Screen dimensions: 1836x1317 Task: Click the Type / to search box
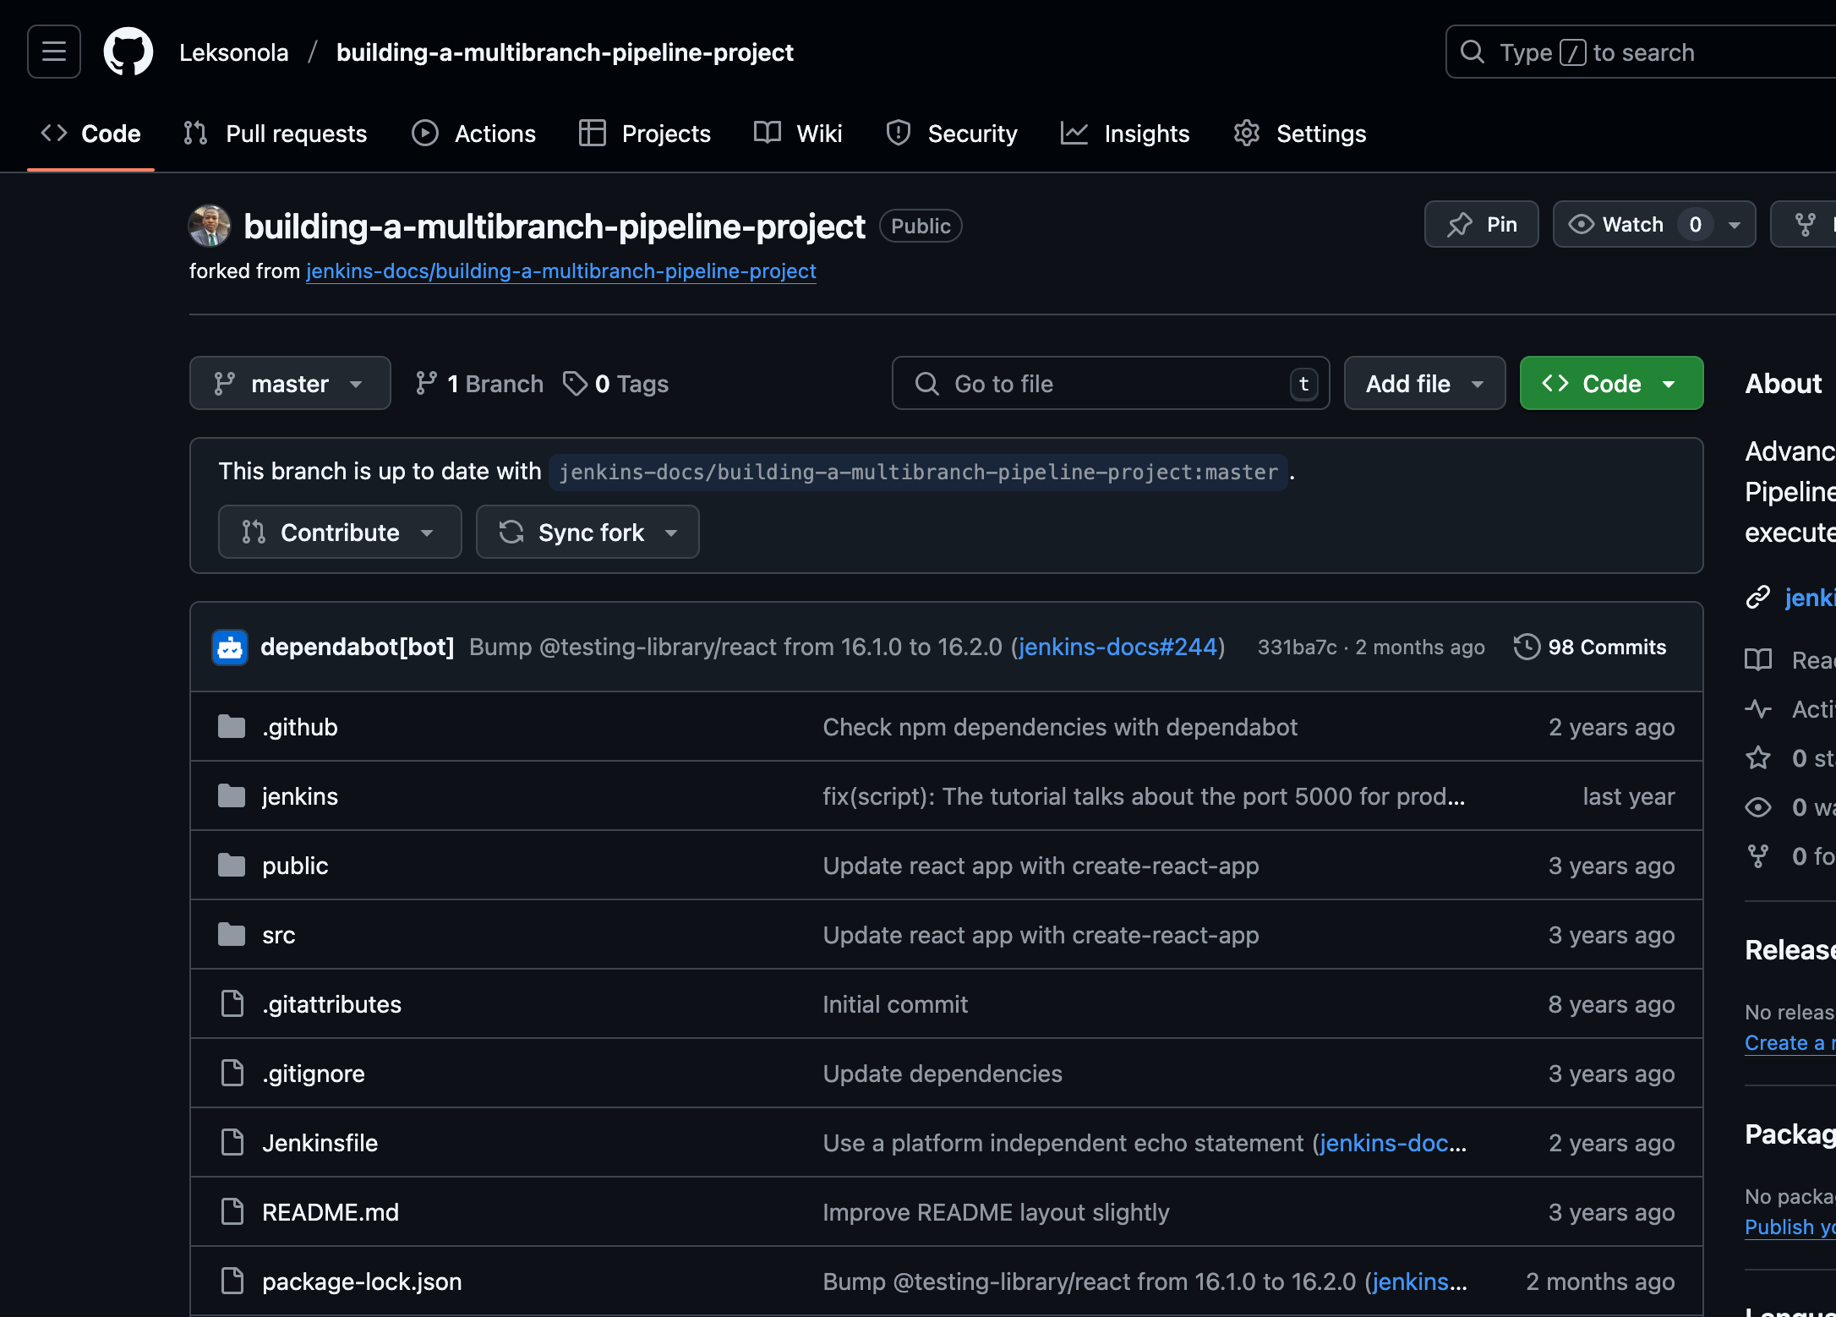(1640, 52)
